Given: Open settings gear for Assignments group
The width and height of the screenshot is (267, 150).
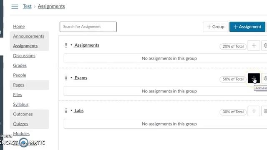Looking at the screenshot, I should pos(264,45).
